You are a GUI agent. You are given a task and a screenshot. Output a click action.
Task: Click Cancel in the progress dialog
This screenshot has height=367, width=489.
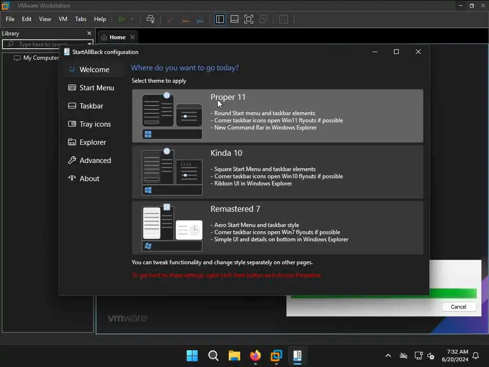(x=458, y=307)
